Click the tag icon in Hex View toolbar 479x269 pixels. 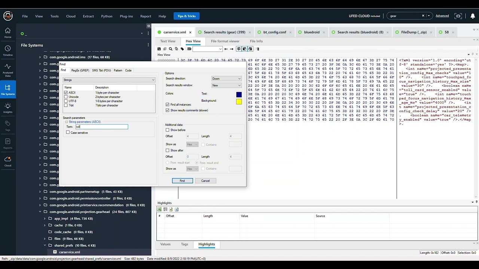tap(182, 49)
